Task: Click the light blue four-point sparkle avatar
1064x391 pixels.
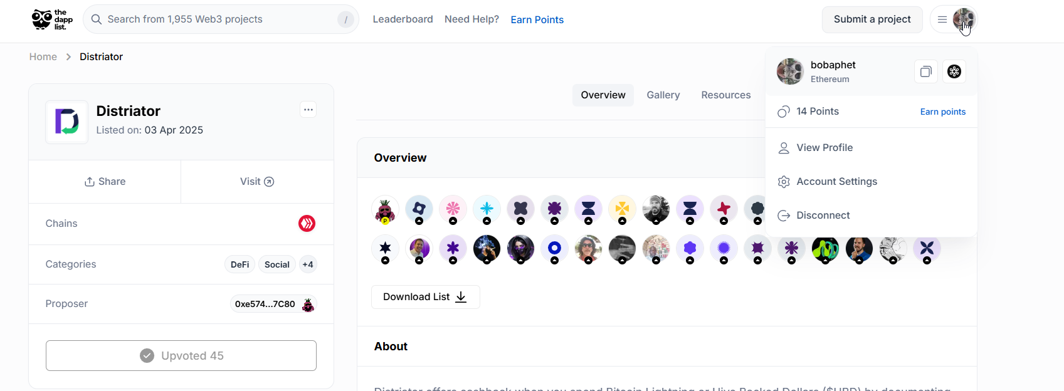Action: pos(487,209)
